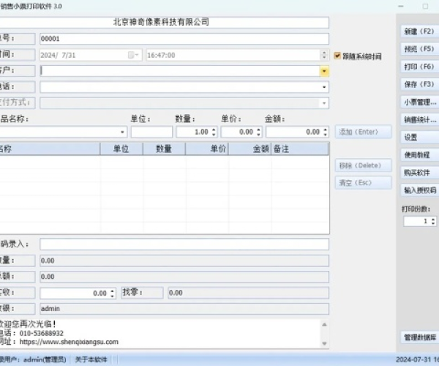The height and width of the screenshot is (366, 439).
Task: Adjust the 金额 amount spinner
Action: point(326,132)
